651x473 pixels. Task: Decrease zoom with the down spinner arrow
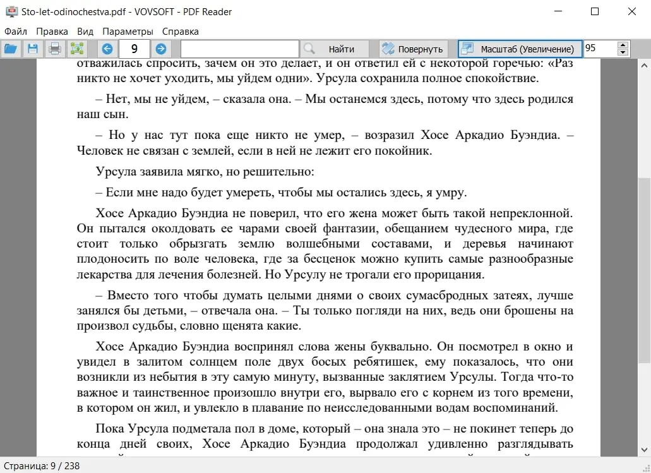point(623,52)
